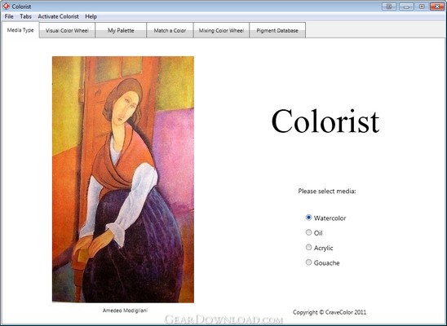Viewport: 447px width, 326px height.
Task: Click the Modigliani painting image
Action: pos(123,179)
